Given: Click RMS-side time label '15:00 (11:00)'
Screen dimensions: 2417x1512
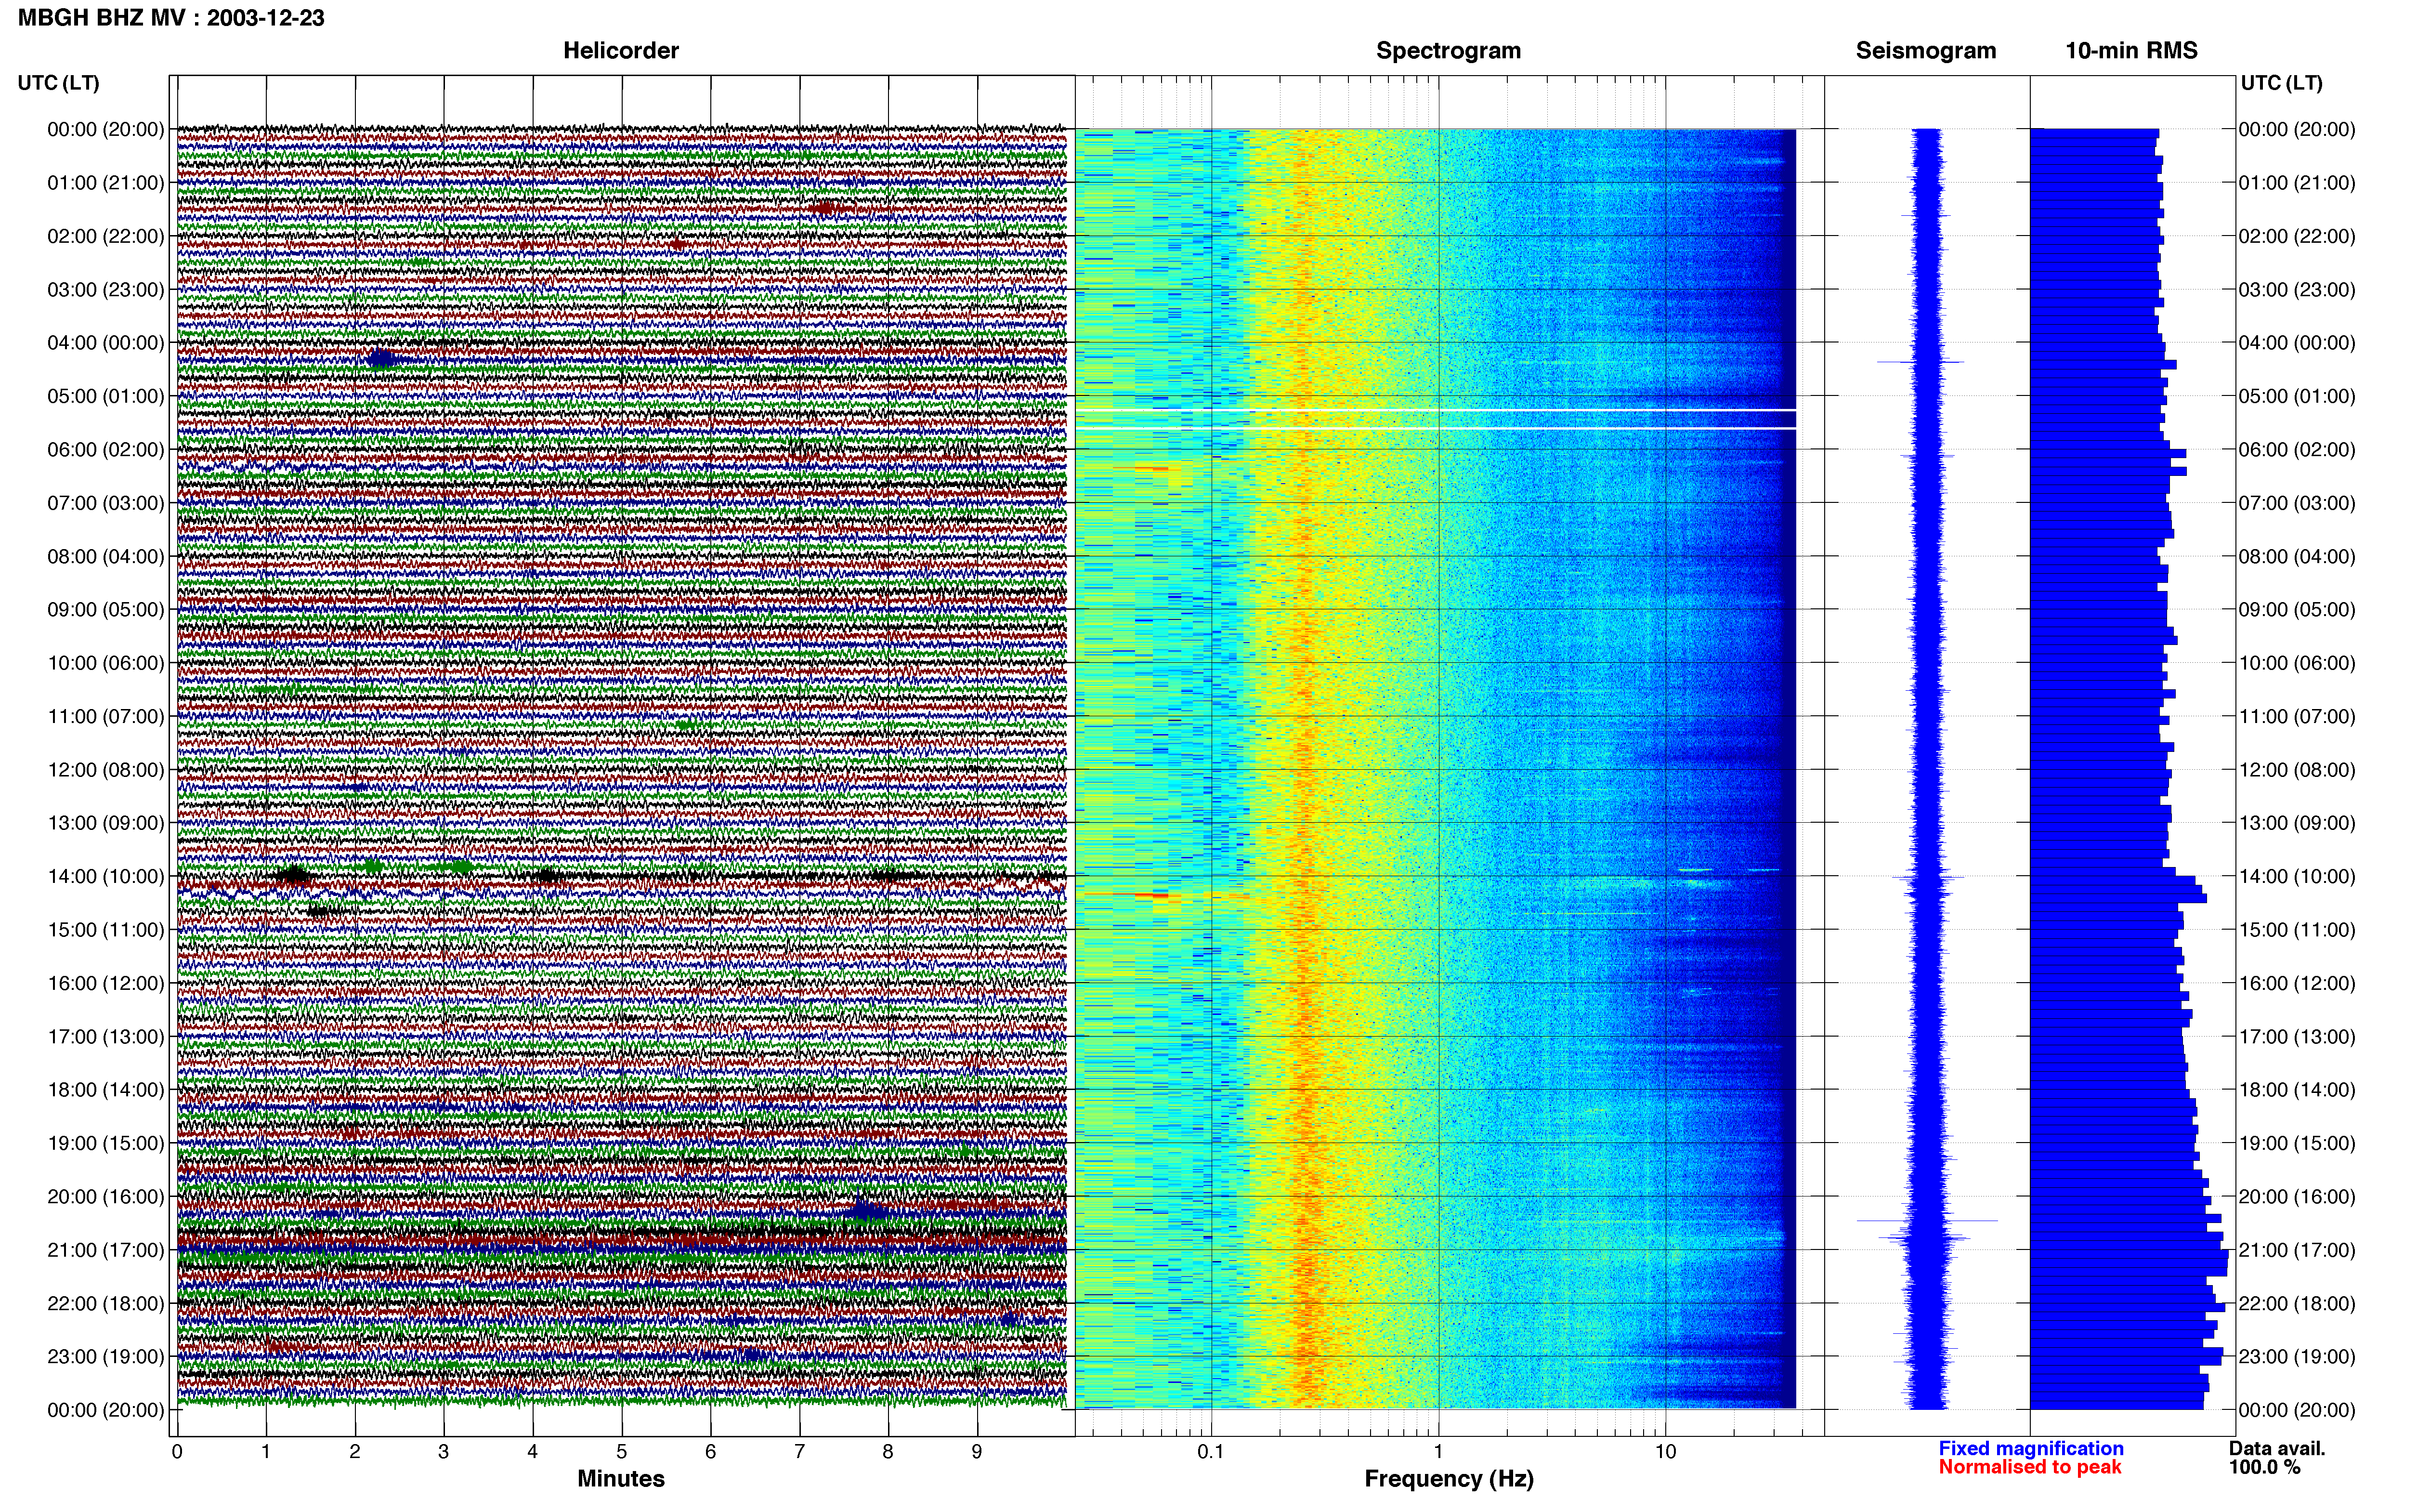Looking at the screenshot, I should coord(2297,929).
